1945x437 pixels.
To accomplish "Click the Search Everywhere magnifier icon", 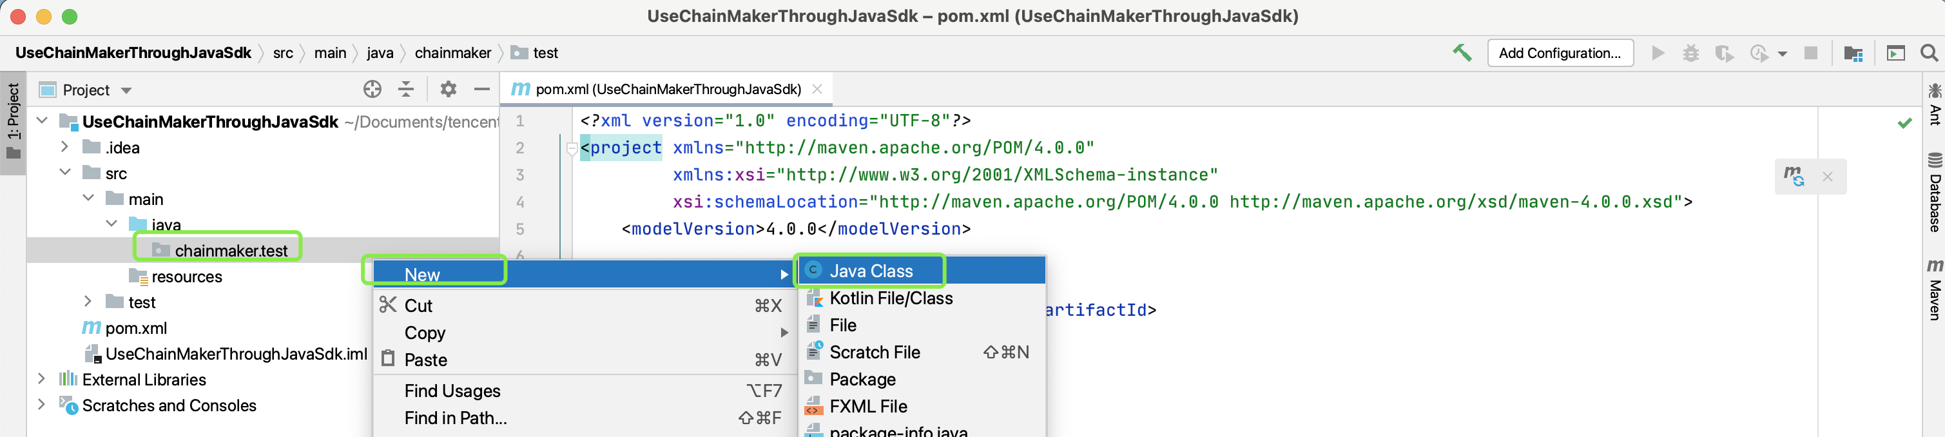I will tap(1928, 53).
